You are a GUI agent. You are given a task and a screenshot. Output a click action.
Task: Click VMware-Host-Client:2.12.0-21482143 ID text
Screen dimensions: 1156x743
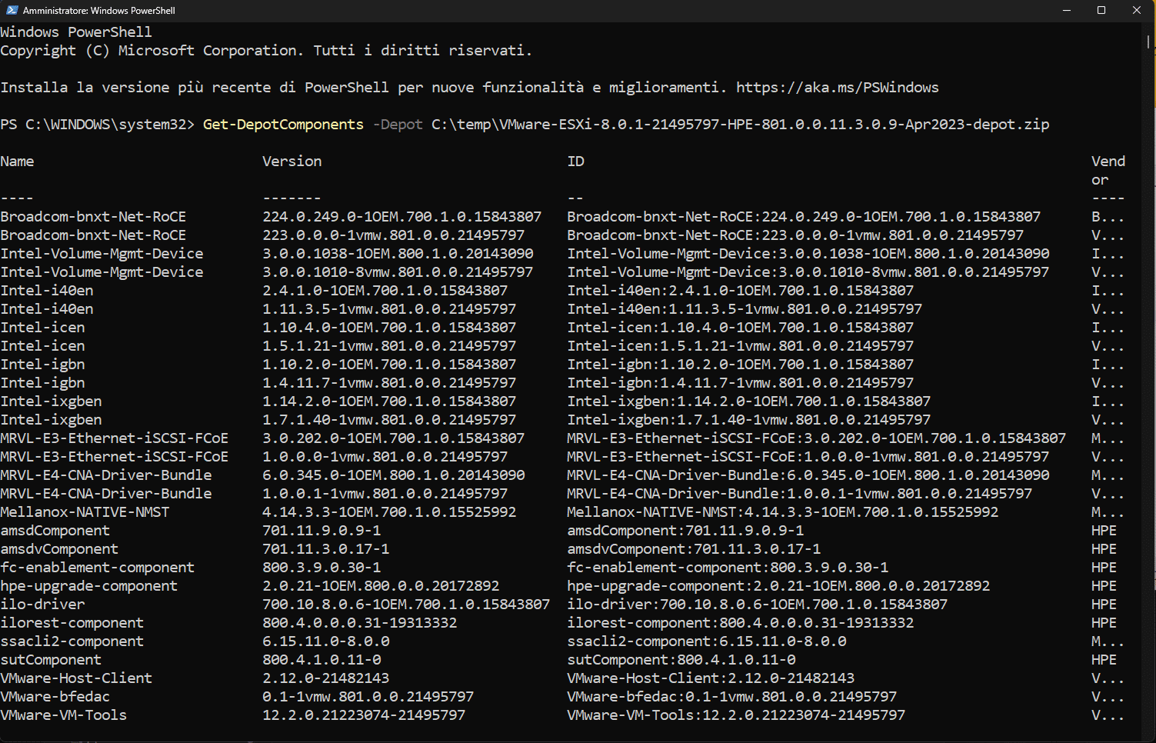coord(711,678)
